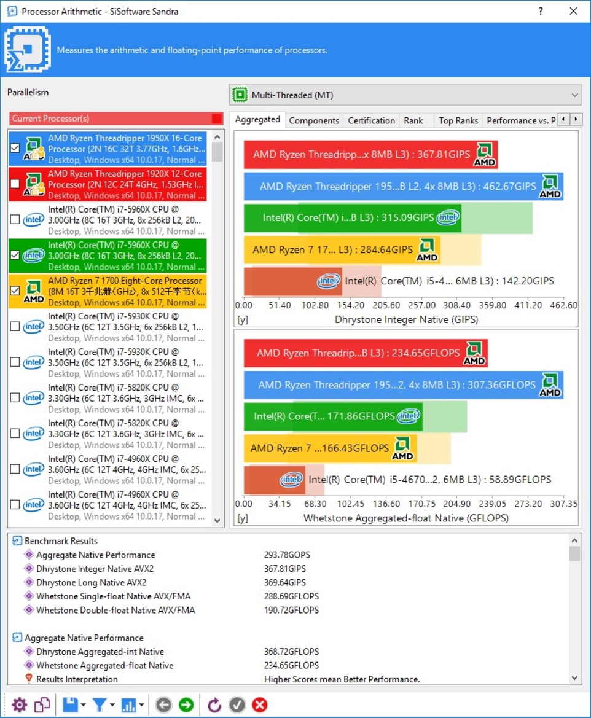Click the blue funnel filter icon
The width and height of the screenshot is (591, 718).
pos(99,704)
